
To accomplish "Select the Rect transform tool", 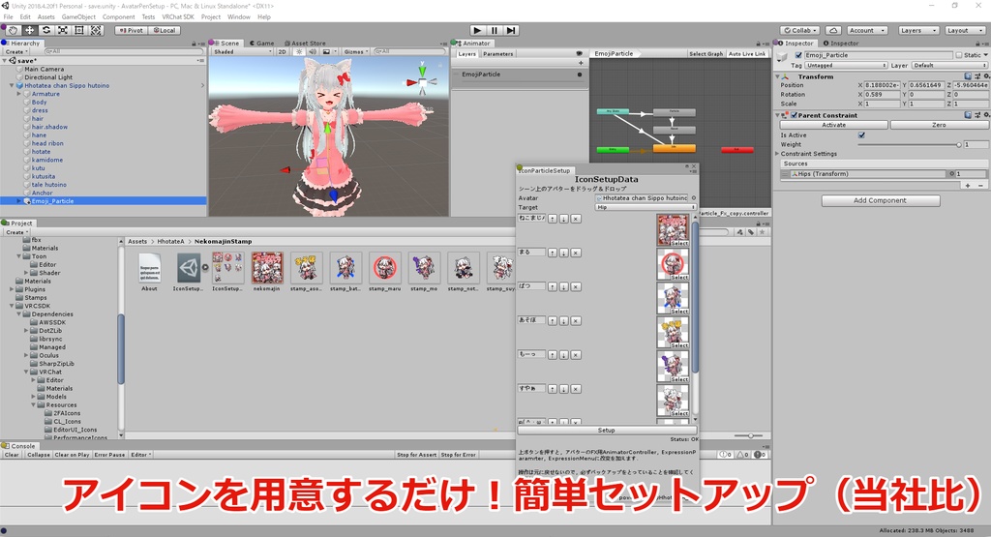I will tap(79, 30).
